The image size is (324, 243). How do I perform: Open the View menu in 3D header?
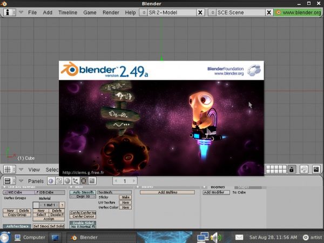pyautogui.click(x=34, y=170)
